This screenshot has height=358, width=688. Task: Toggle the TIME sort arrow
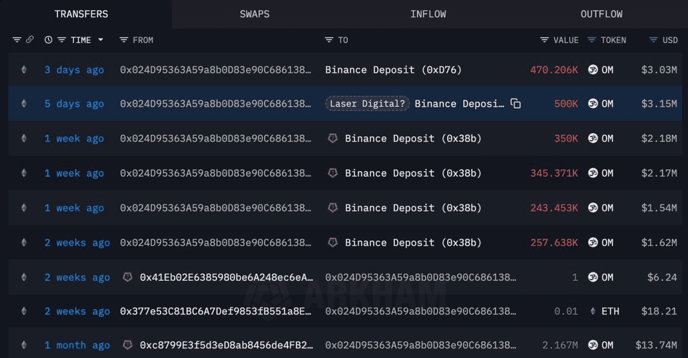coord(100,40)
